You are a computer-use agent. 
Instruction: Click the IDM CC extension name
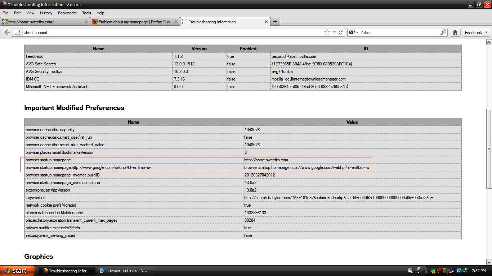point(32,79)
